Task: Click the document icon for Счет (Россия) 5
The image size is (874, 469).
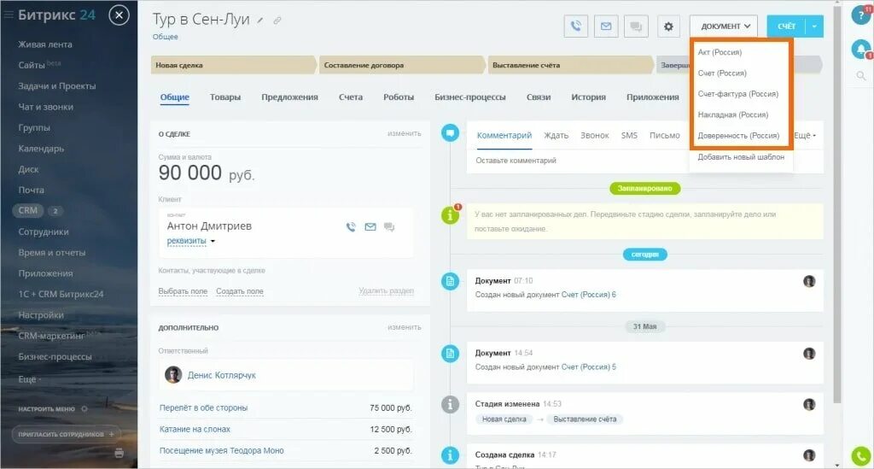Action: click(450, 354)
